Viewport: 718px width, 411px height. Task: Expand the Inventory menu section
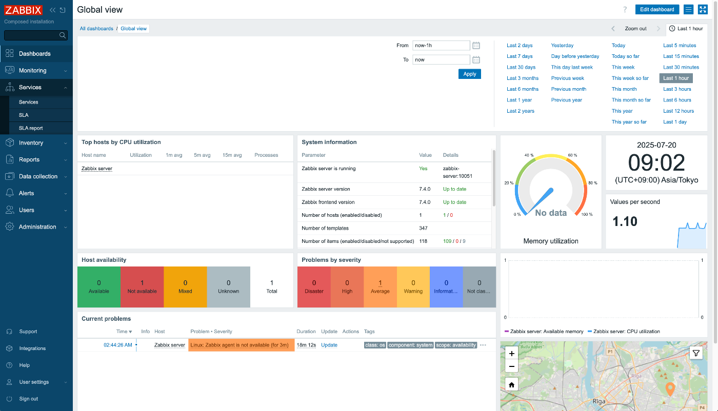click(66, 143)
